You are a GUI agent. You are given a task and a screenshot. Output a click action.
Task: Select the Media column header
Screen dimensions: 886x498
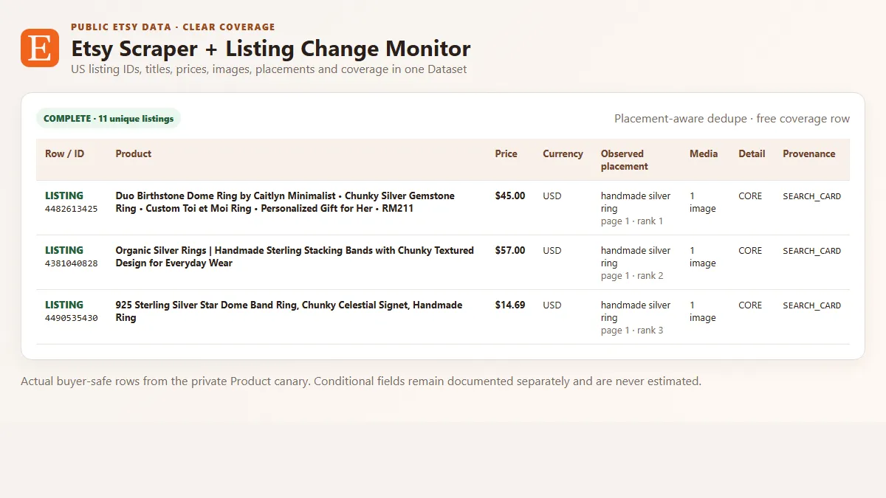704,154
